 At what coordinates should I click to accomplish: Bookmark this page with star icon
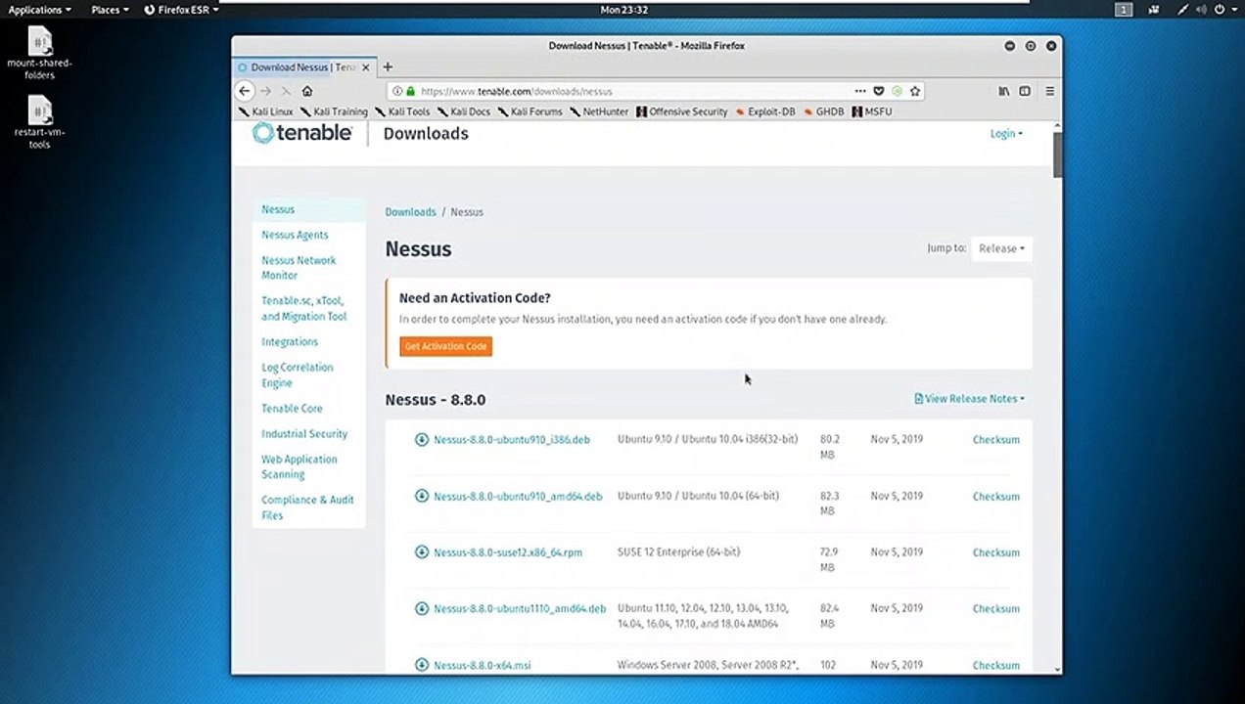(x=915, y=91)
